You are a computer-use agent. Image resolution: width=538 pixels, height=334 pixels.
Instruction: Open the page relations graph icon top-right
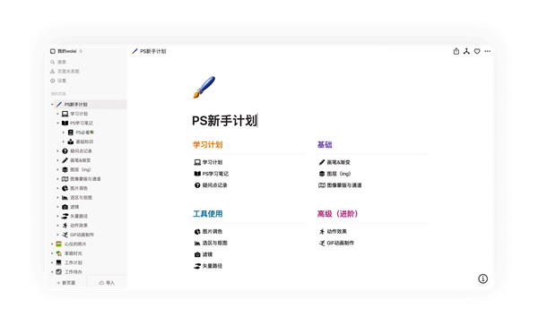[466, 51]
